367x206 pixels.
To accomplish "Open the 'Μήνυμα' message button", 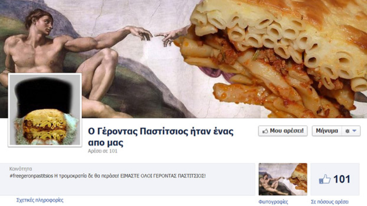I will (x=327, y=131).
